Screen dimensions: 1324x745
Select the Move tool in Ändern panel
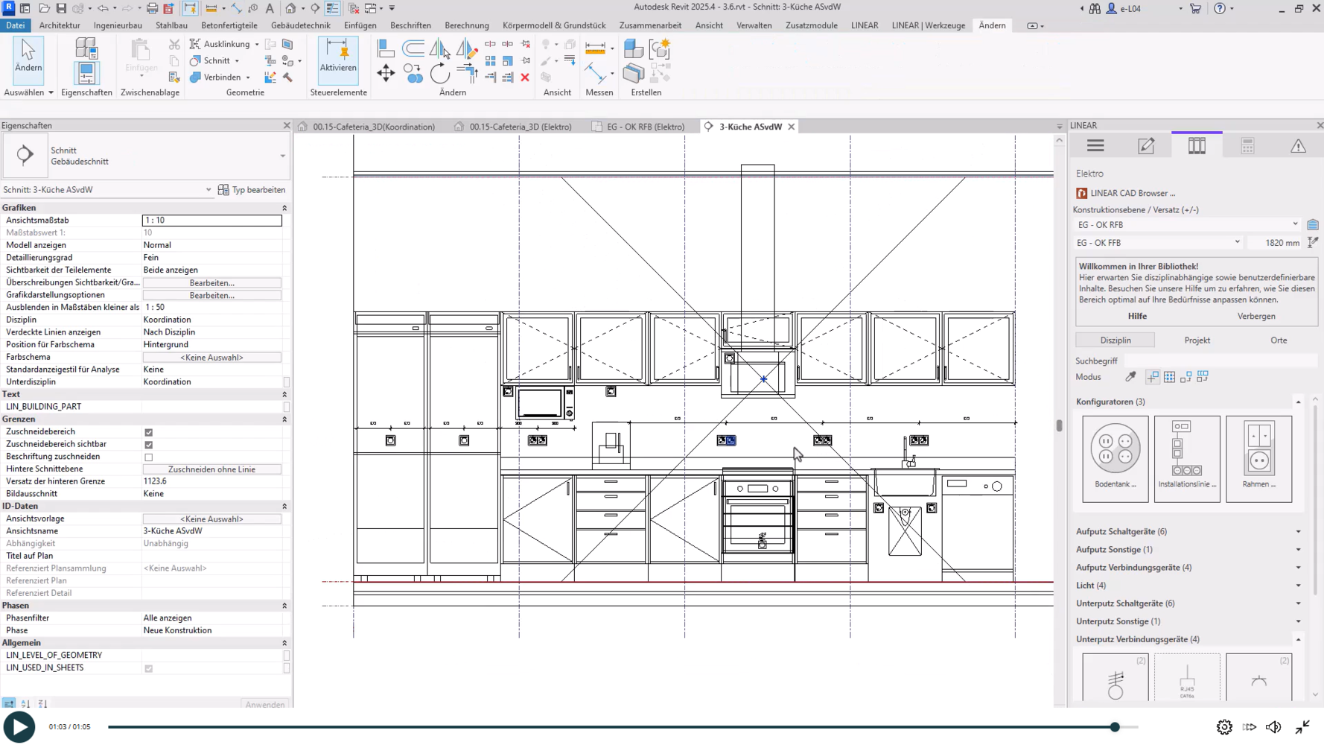tap(386, 73)
